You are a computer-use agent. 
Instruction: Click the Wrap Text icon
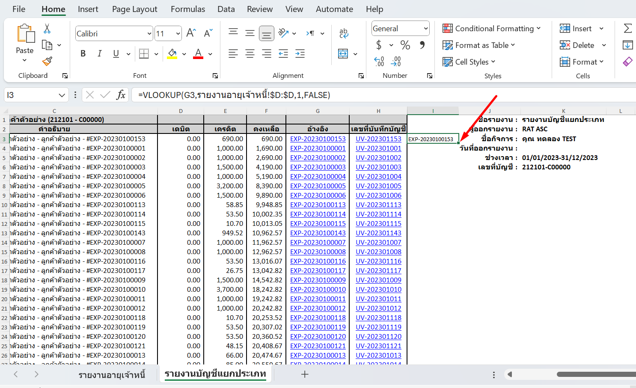[343, 33]
